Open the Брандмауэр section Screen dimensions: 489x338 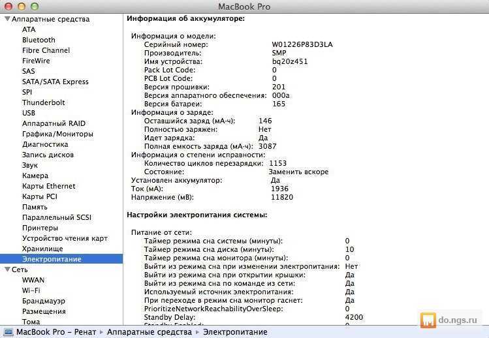click(x=44, y=301)
